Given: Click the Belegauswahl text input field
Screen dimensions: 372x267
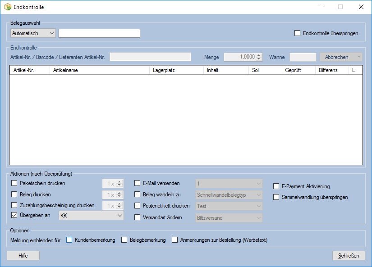Looking at the screenshot, I should point(99,33).
